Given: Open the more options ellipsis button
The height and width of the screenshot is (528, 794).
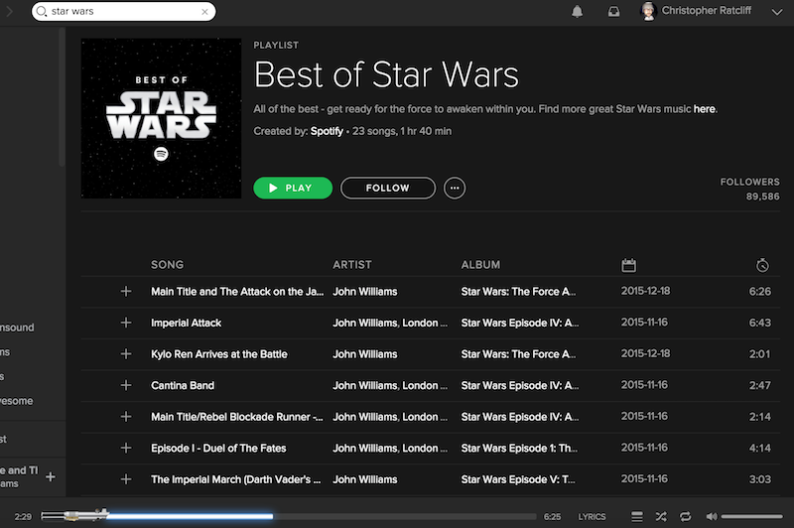Looking at the screenshot, I should pos(455,188).
